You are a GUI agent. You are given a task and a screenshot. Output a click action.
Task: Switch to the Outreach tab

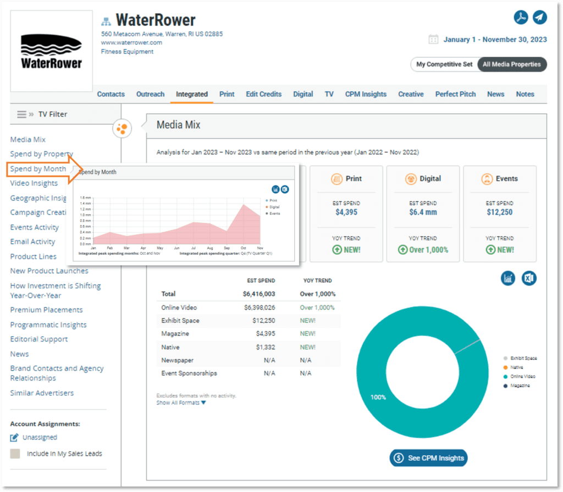pyautogui.click(x=151, y=94)
